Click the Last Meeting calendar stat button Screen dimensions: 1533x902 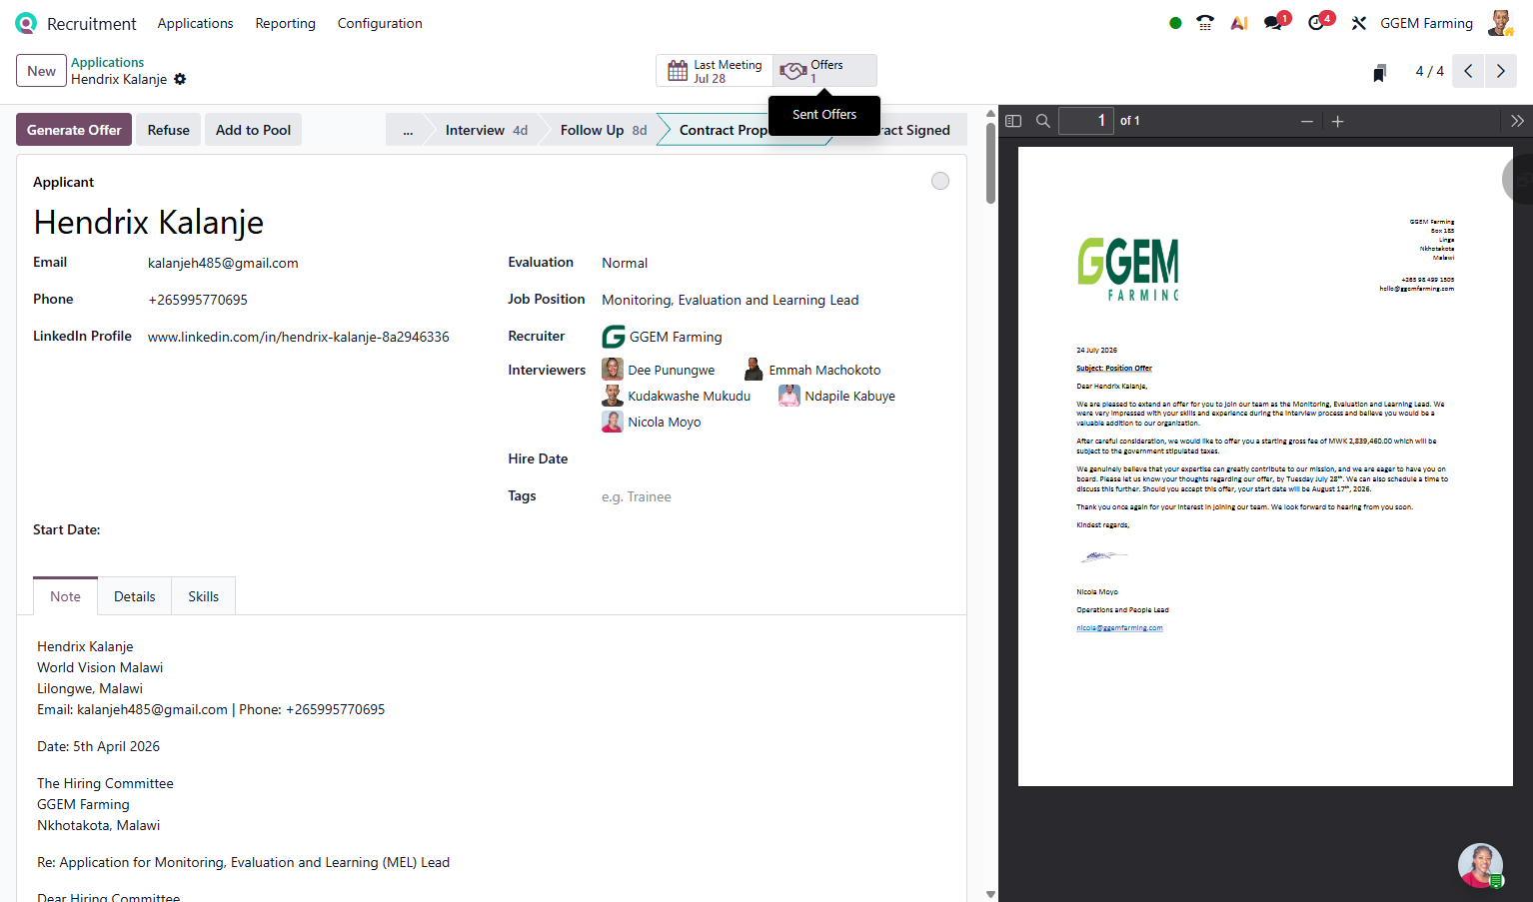coord(715,71)
